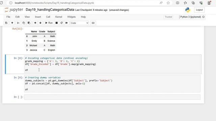Copy selected cells icon
Viewport: 216px width, 121px height.
[x=24, y=23]
